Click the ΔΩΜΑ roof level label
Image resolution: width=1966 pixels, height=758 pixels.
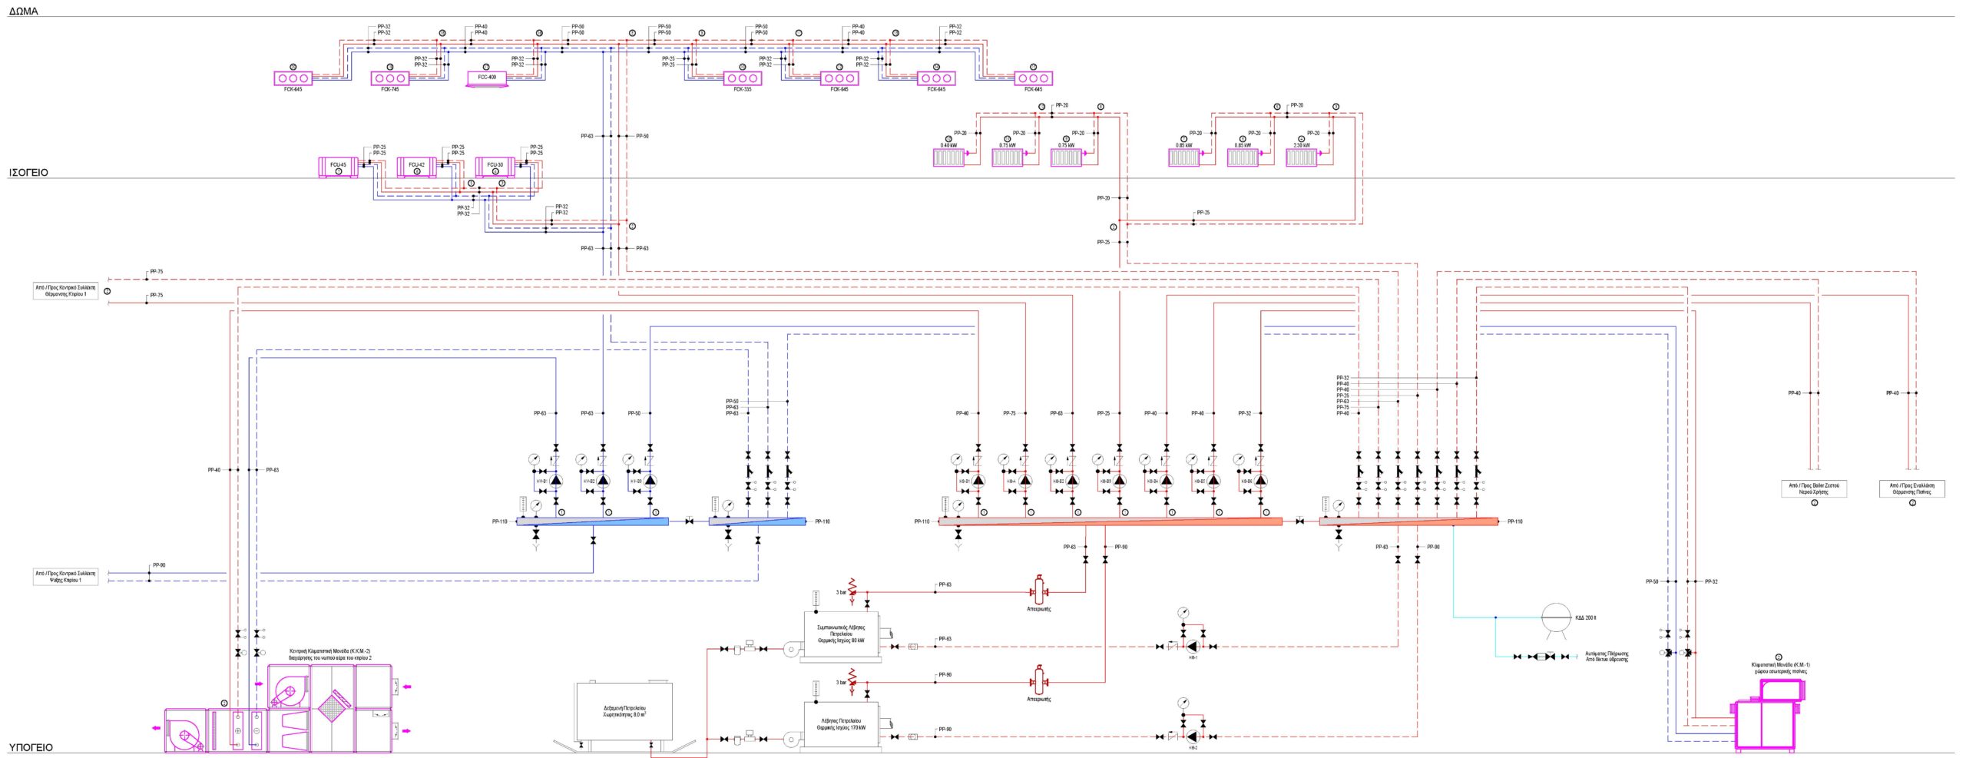coord(23,12)
